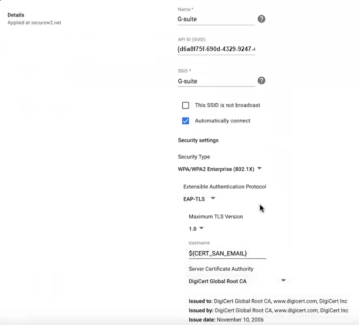
Task: Click into the Name input field
Action: tap(216, 19)
